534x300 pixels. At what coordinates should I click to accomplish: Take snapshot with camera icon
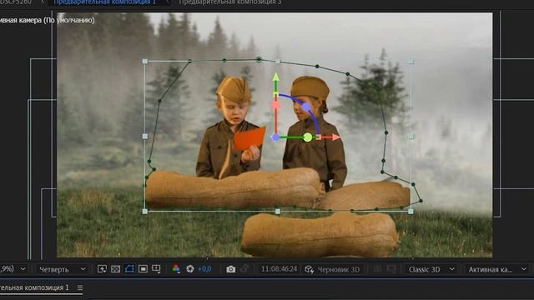pos(230,269)
